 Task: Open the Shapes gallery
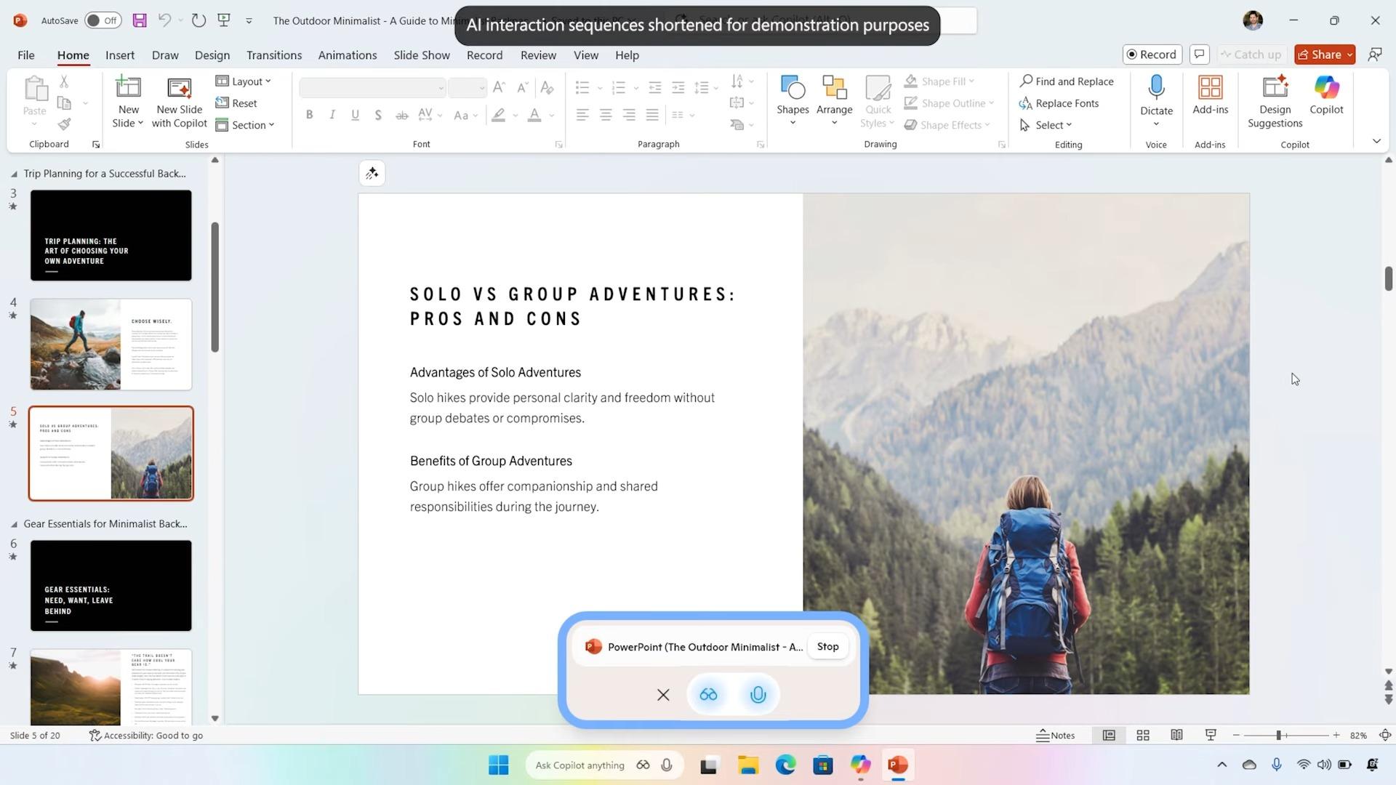(792, 98)
